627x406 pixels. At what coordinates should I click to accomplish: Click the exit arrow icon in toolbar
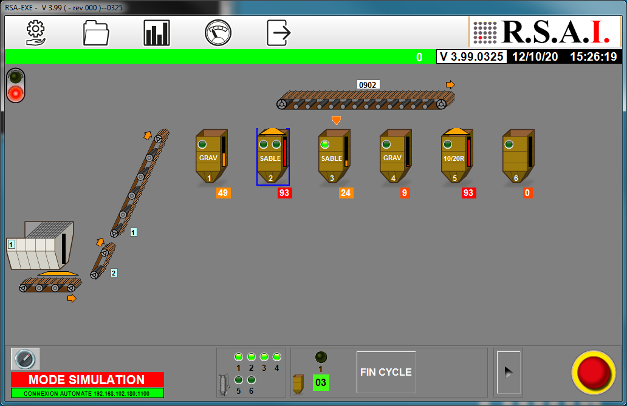279,33
